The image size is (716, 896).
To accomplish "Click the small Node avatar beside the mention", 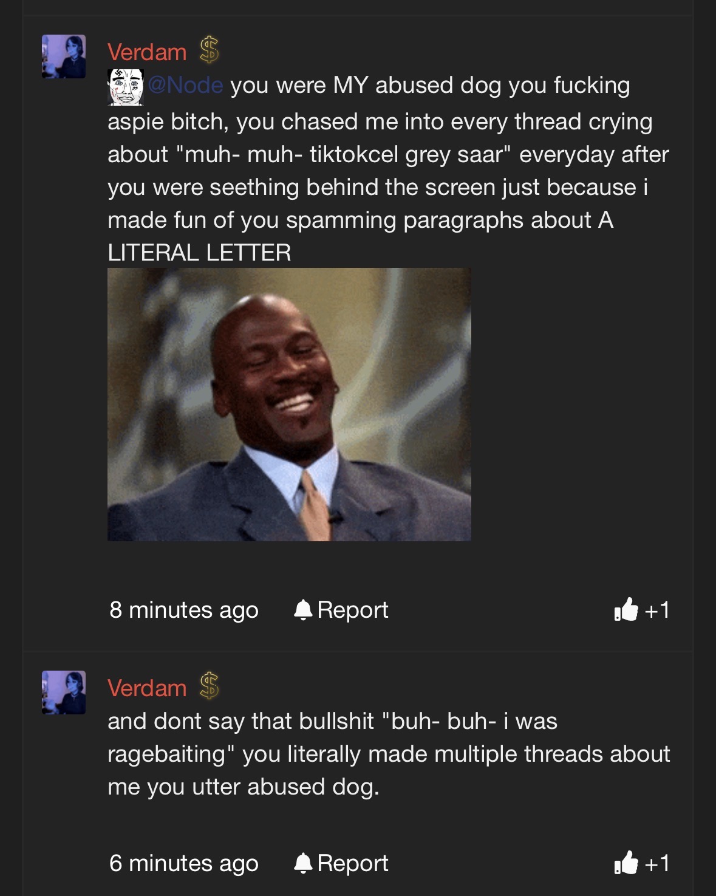I will (125, 87).
